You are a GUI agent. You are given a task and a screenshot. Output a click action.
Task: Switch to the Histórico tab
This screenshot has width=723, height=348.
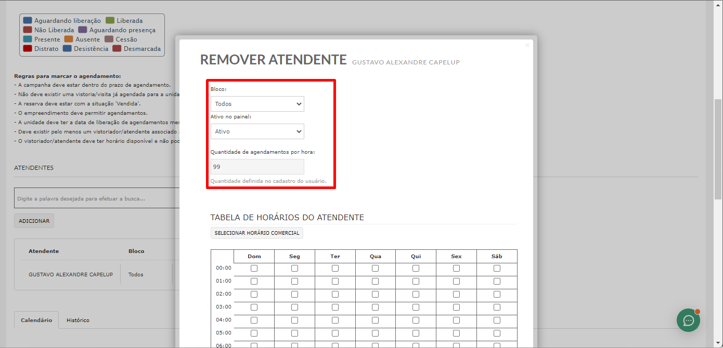coord(78,320)
